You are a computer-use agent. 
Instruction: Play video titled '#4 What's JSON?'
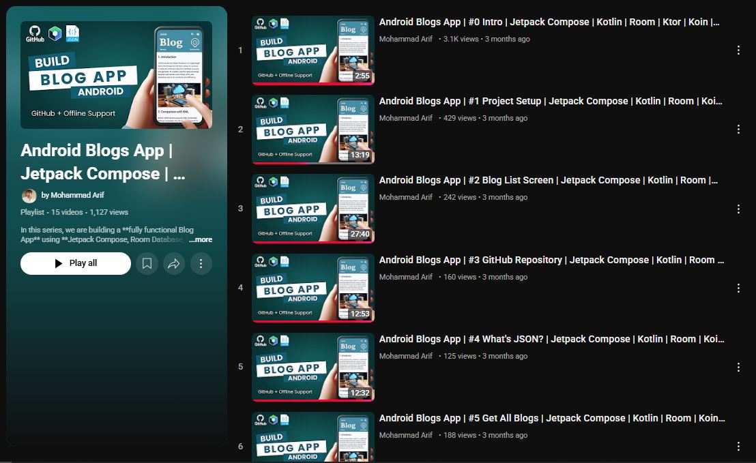551,339
